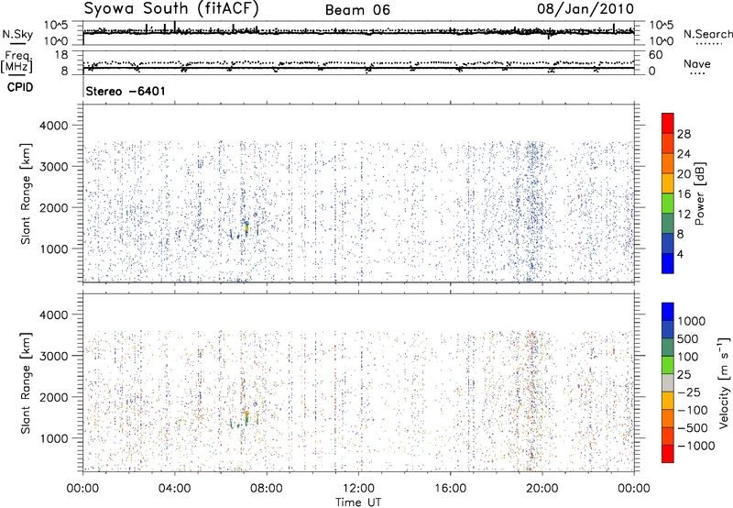The width and height of the screenshot is (733, 508).
Task: Click the '4' label on Power colorbar
Action: (680, 254)
